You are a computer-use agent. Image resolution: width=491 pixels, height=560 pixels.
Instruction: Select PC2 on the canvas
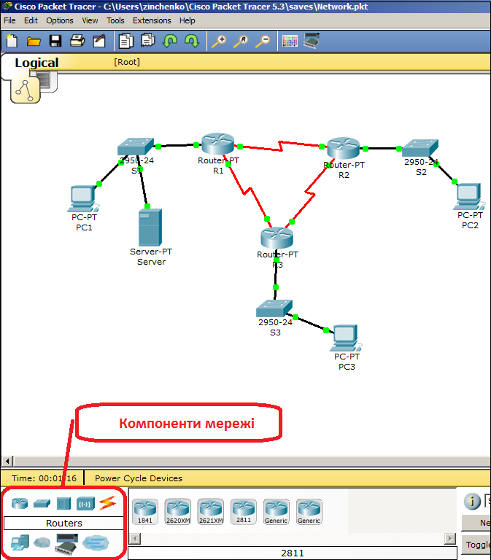point(469,197)
